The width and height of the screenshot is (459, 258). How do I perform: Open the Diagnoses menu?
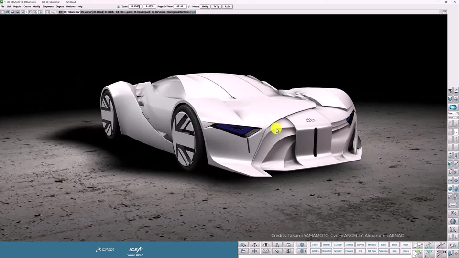48,6
